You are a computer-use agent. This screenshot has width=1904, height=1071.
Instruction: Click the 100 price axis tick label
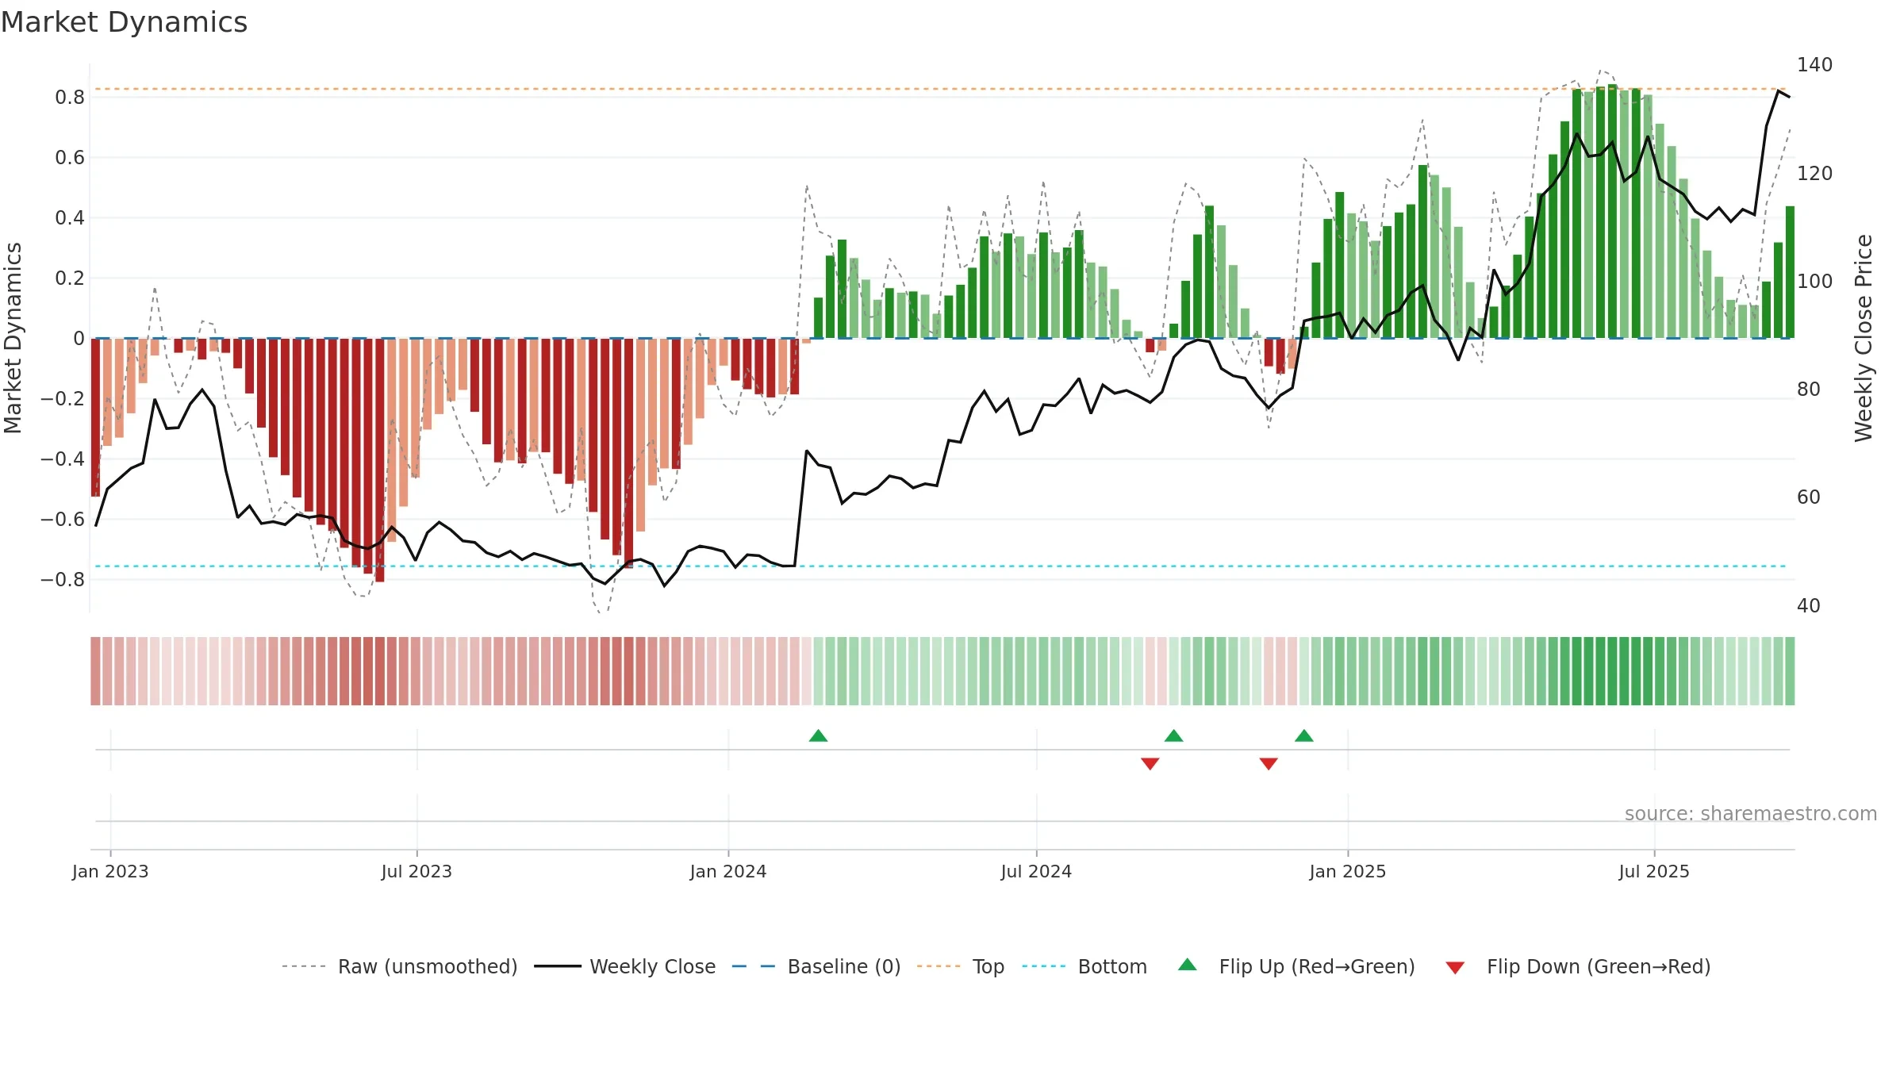click(1814, 282)
